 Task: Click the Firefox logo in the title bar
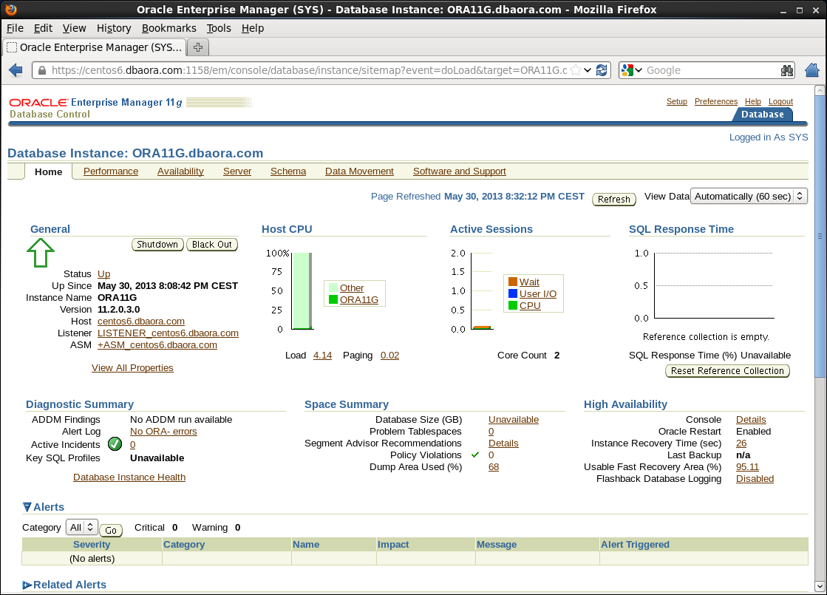tap(10, 9)
